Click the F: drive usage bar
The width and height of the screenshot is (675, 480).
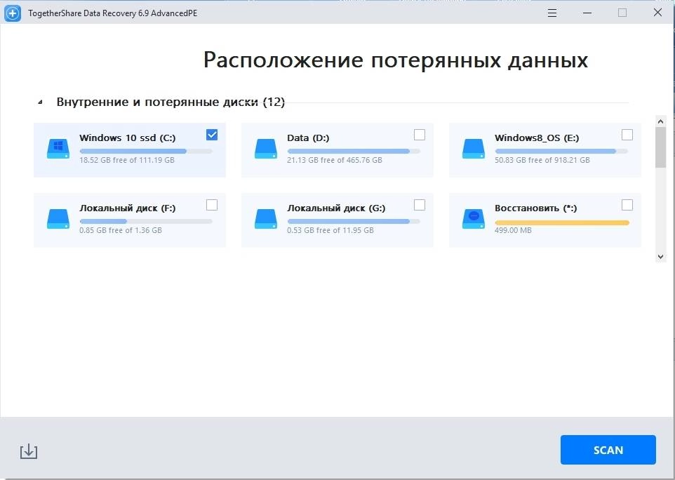click(146, 221)
